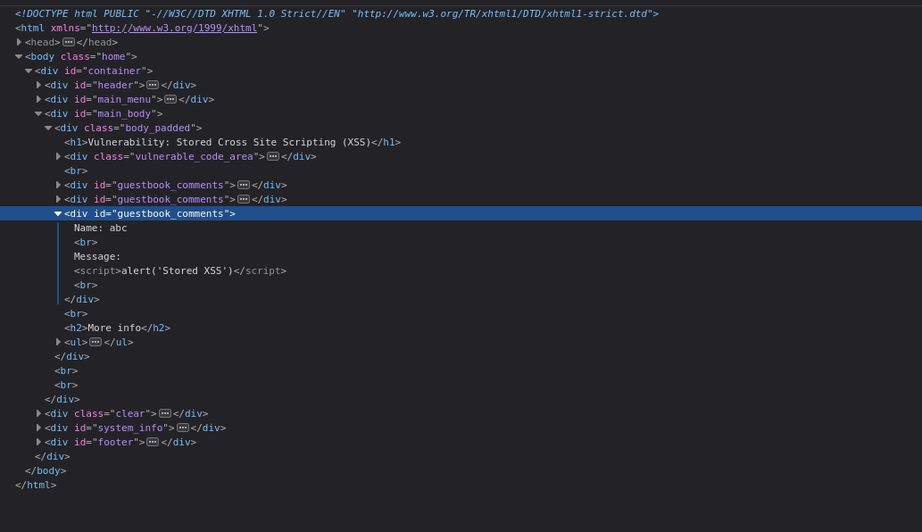Click the ellipsis badge in the footer div
Viewport: 922px width, 532px height.
click(153, 442)
